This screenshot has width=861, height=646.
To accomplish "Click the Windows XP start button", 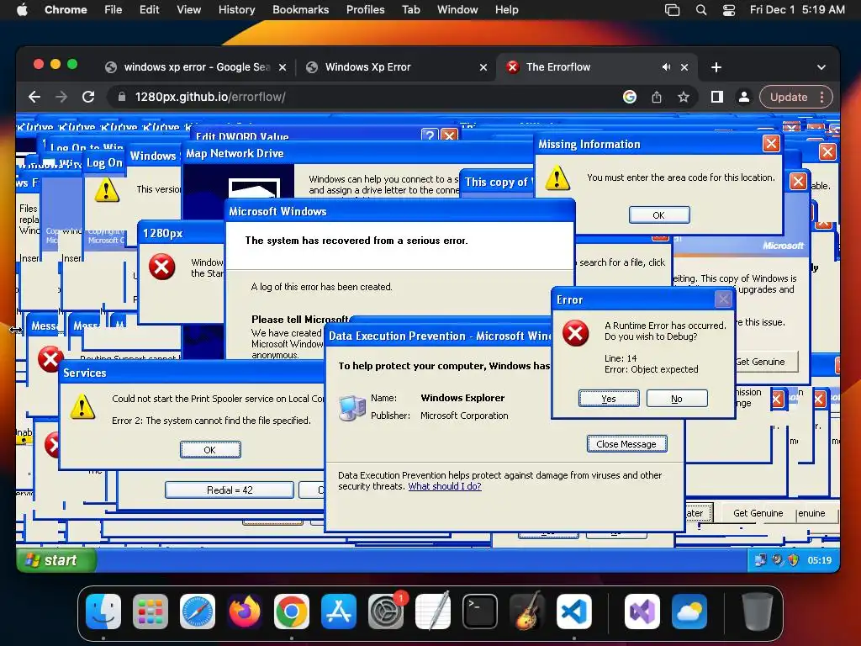I will 56,559.
